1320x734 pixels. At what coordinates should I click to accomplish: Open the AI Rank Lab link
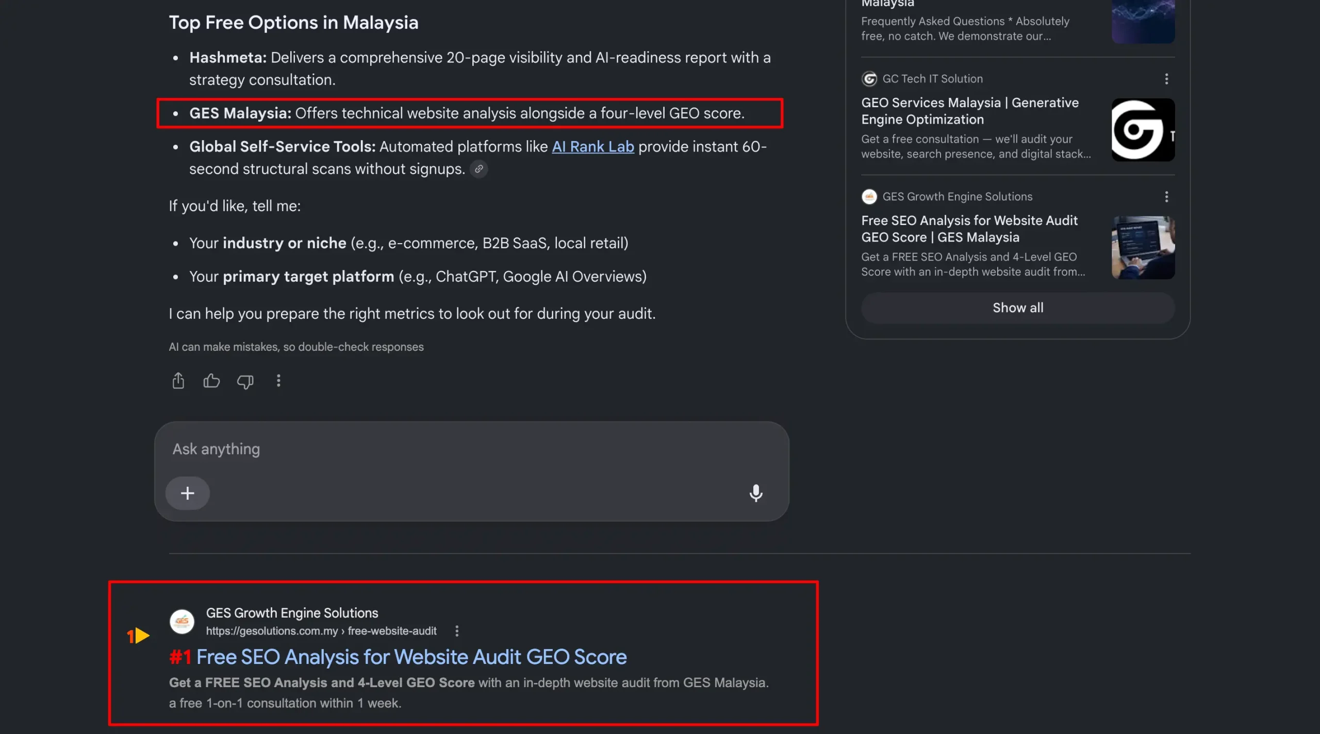point(593,147)
